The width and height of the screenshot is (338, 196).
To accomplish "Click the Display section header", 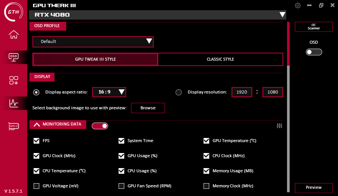I will (42, 77).
